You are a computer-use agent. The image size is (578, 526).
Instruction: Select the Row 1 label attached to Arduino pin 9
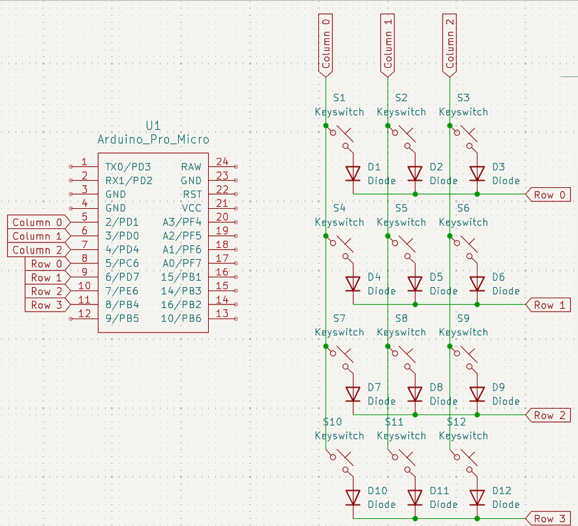[45, 277]
